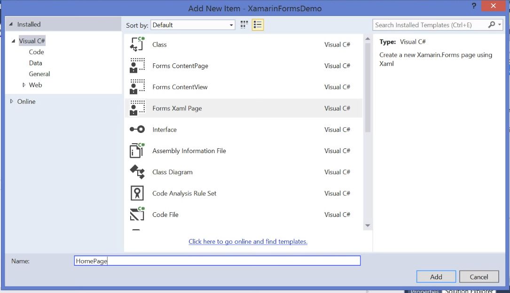Click Solution Explorer tab behind the dialog
The image size is (510, 293).
469,291
